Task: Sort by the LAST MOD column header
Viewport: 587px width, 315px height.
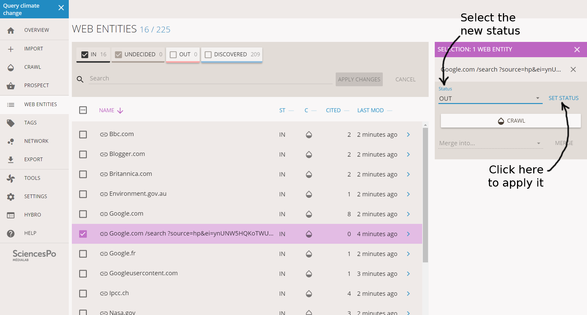Action: tap(370, 110)
